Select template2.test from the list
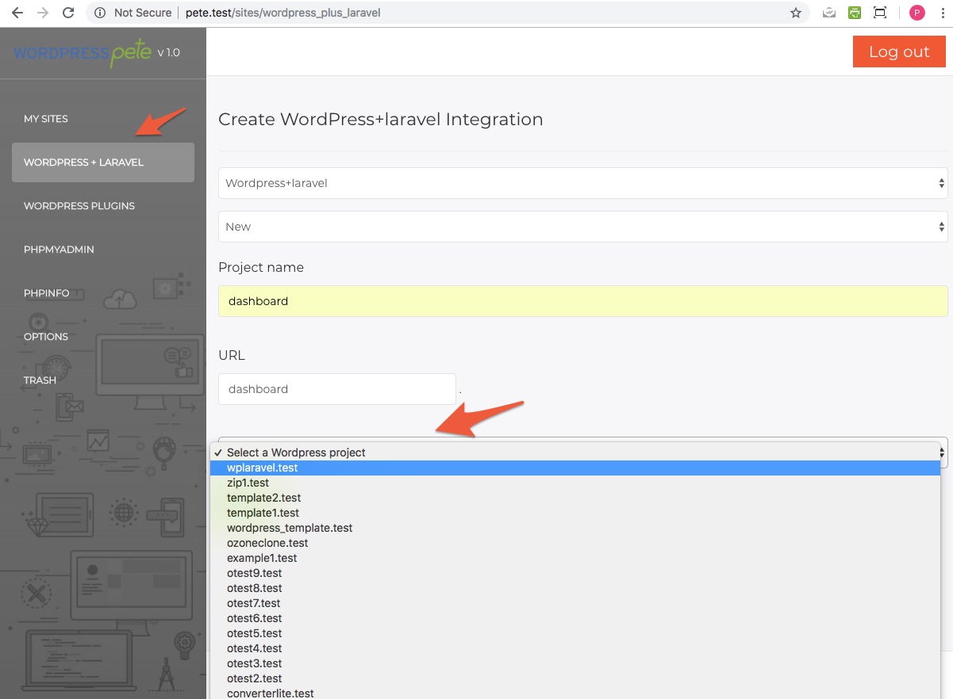This screenshot has height=699, width=953. tap(575, 498)
